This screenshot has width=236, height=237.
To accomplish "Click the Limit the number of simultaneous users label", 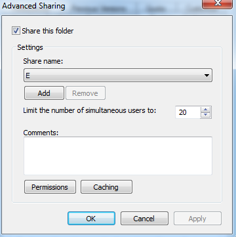I will [90, 110].
